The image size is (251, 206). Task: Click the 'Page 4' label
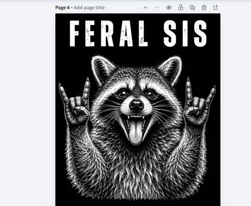(x=62, y=8)
